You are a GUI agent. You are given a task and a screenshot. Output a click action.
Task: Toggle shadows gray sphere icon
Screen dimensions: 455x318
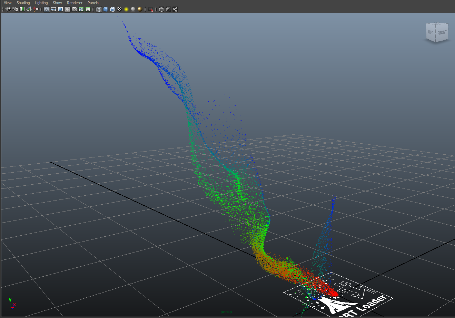point(133,9)
